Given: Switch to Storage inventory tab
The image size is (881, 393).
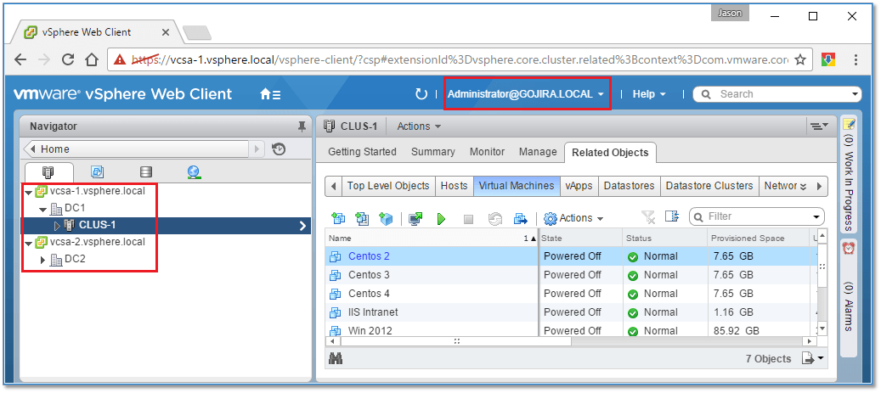Looking at the screenshot, I should pyautogui.click(x=145, y=172).
